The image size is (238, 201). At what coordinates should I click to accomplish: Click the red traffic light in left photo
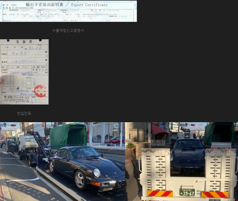point(13,125)
